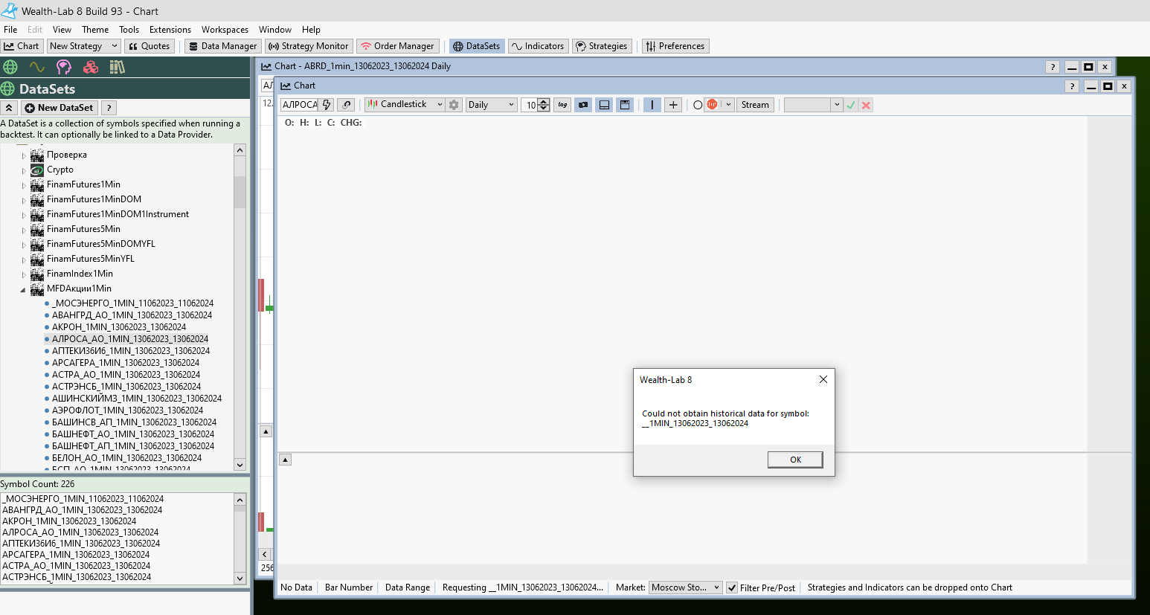Open Strategies from main toolbar
1150x615 pixels.
pos(601,46)
